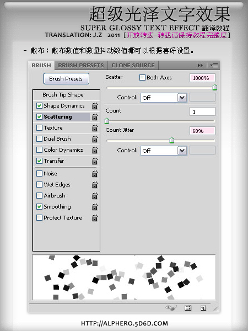Screen dimensions: 248x331
Task: Enable the Wet Edges checkbox
Action: click(39, 184)
